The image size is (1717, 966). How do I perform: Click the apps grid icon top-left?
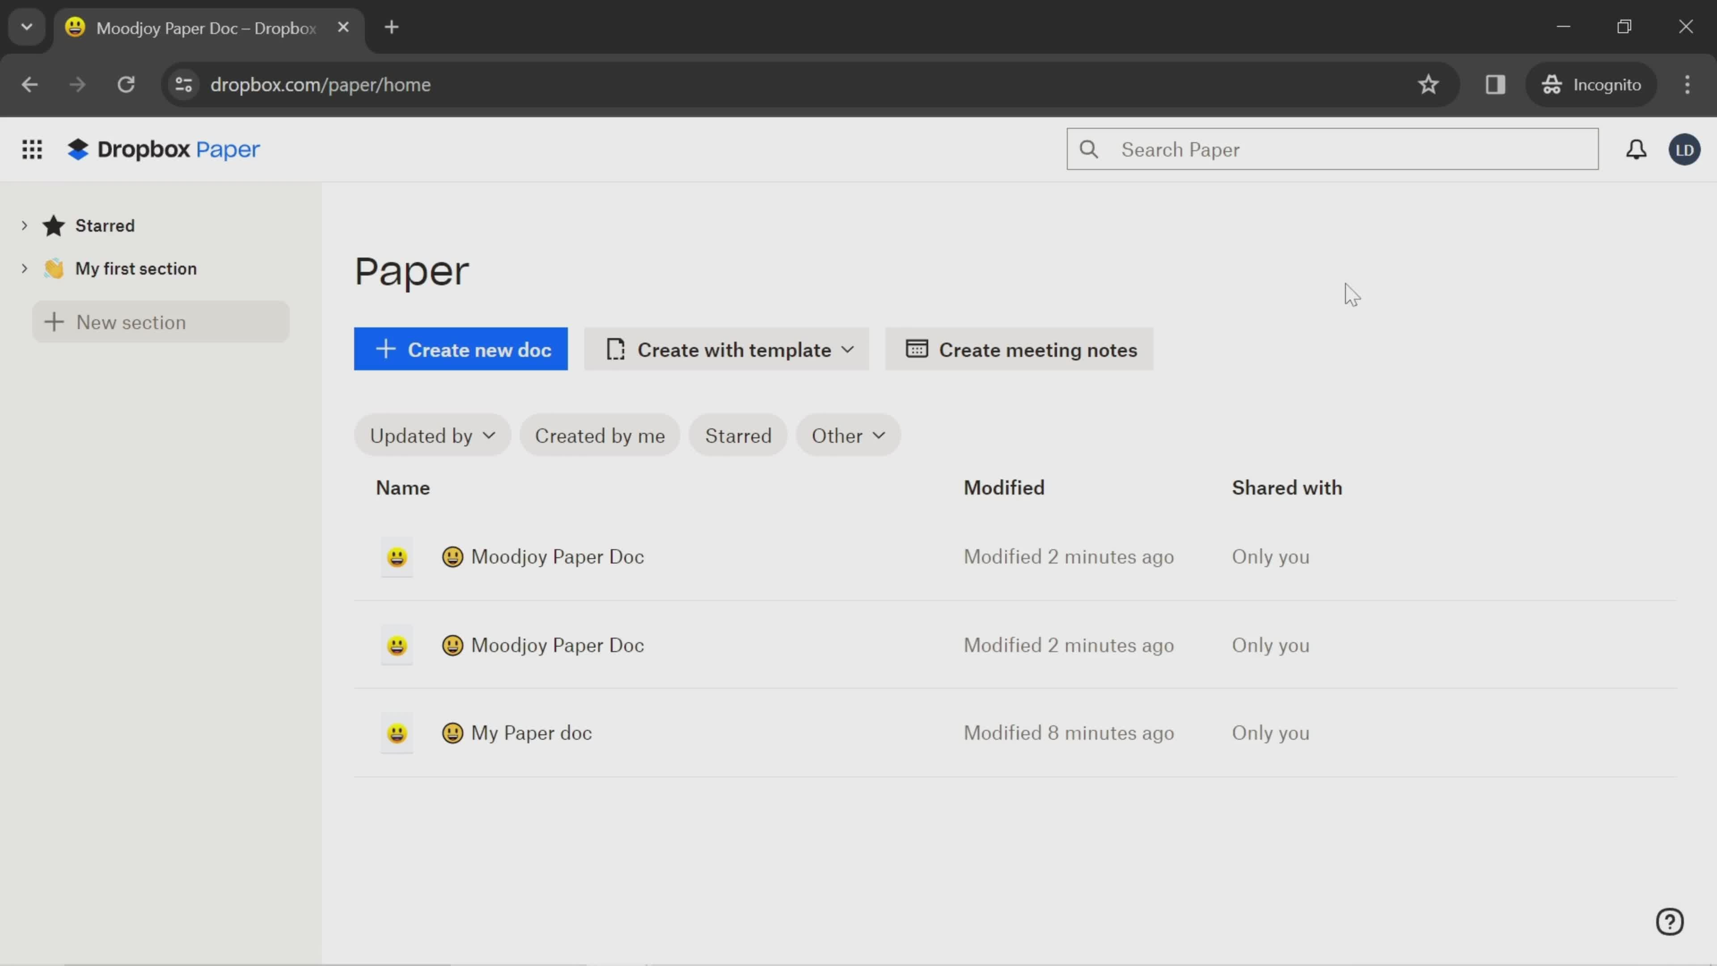32,150
